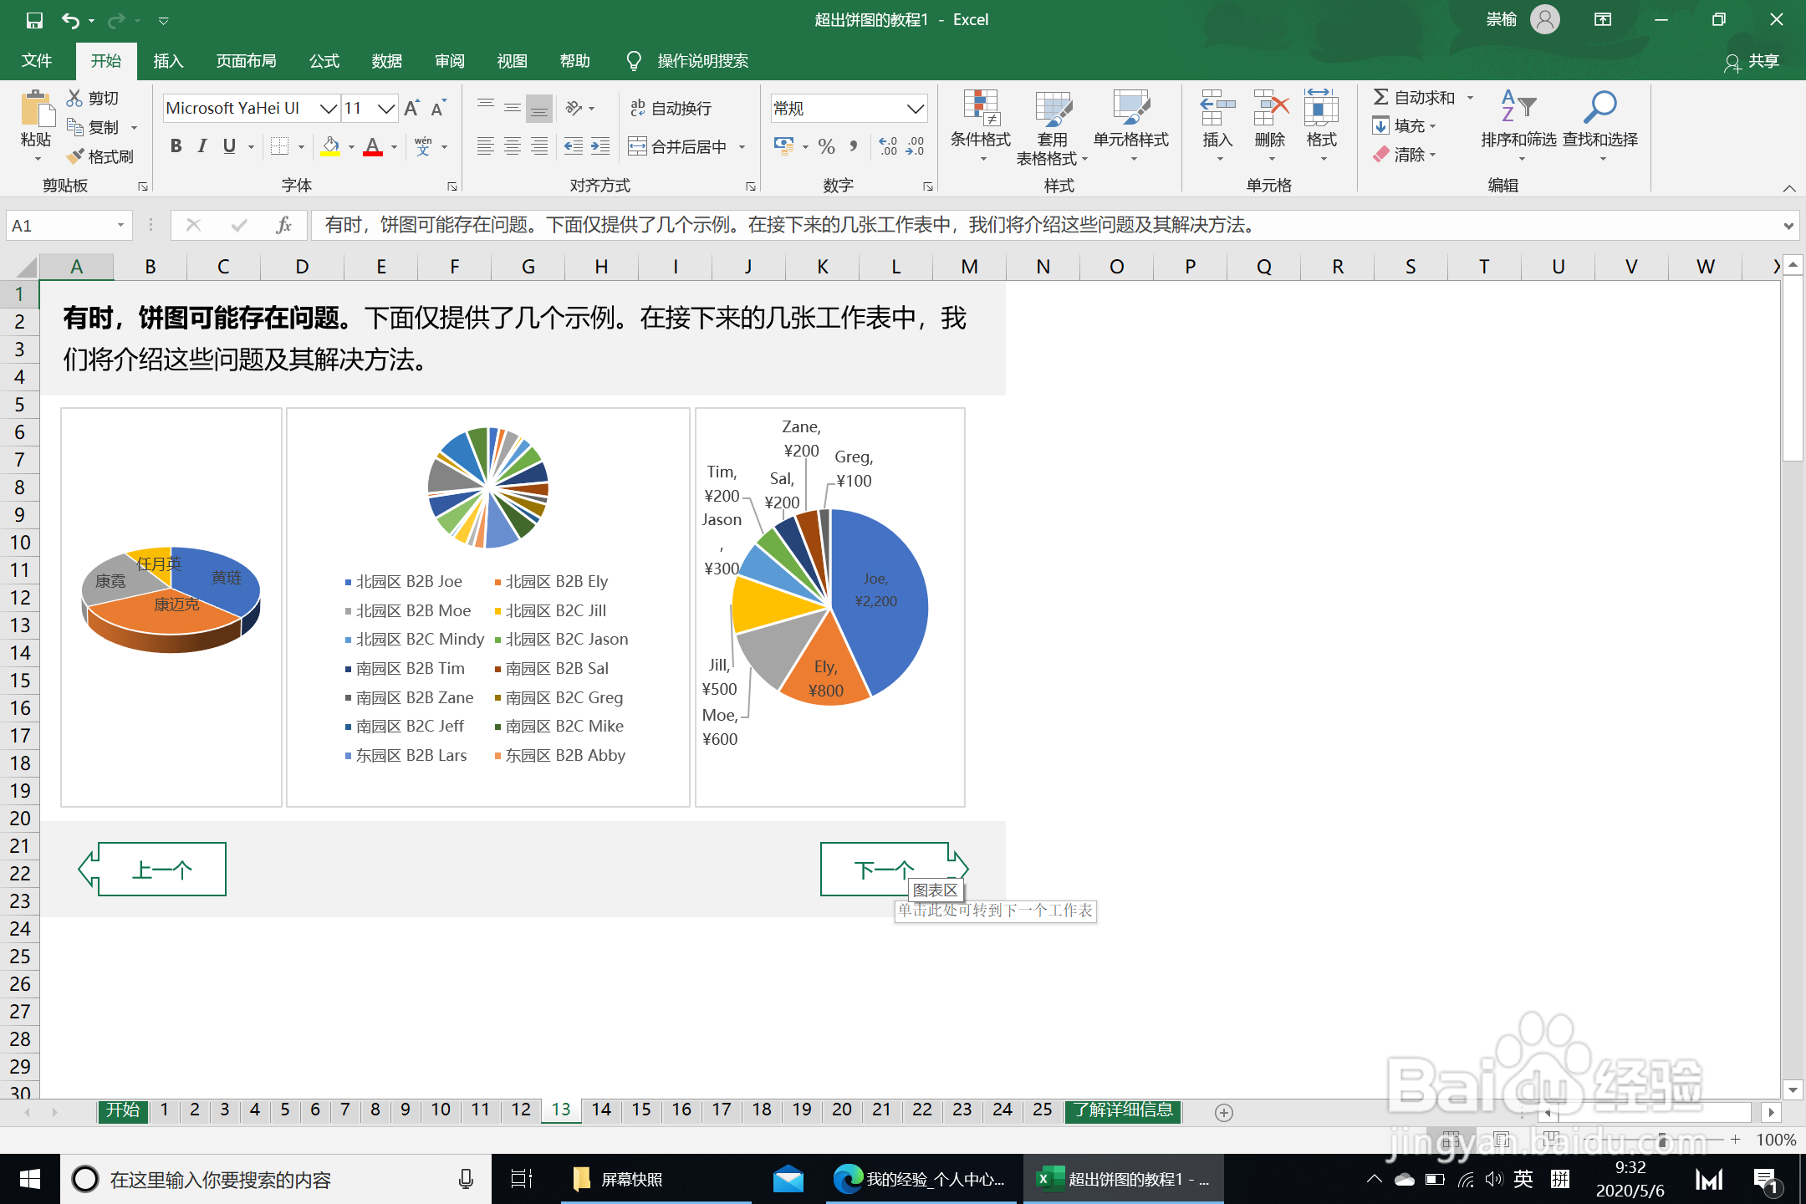Click the Merge and Center icon
1806x1204 pixels.
[x=638, y=146]
